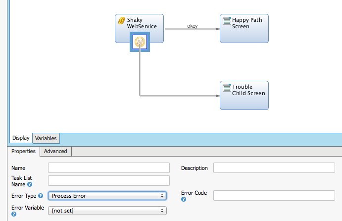This screenshot has width=342, height=221.
Task: Expand the Error Variable dropdown
Action: pos(107,211)
